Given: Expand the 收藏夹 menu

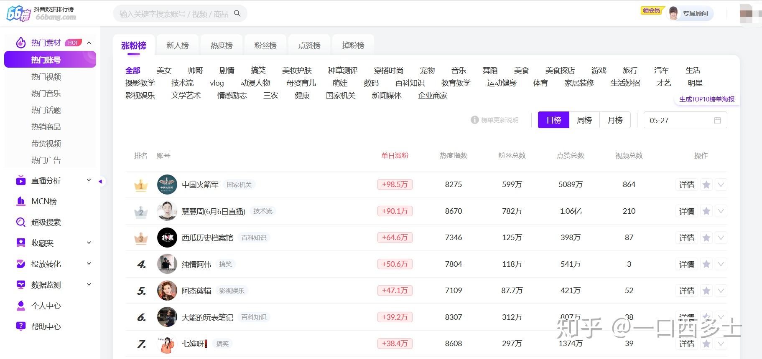Looking at the screenshot, I should pyautogui.click(x=89, y=243).
